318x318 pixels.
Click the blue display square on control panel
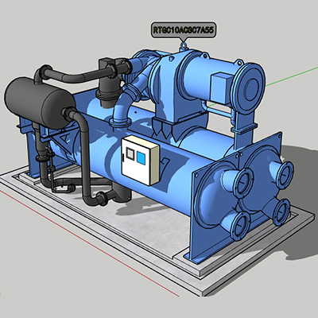tap(142, 158)
